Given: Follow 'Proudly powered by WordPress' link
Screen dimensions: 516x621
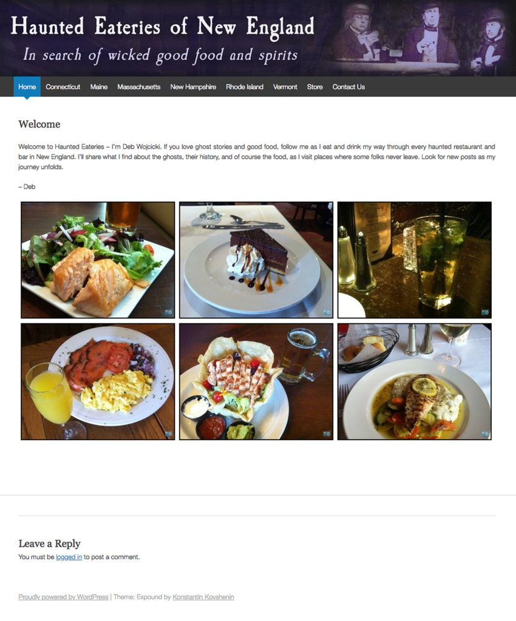Looking at the screenshot, I should pos(63,597).
